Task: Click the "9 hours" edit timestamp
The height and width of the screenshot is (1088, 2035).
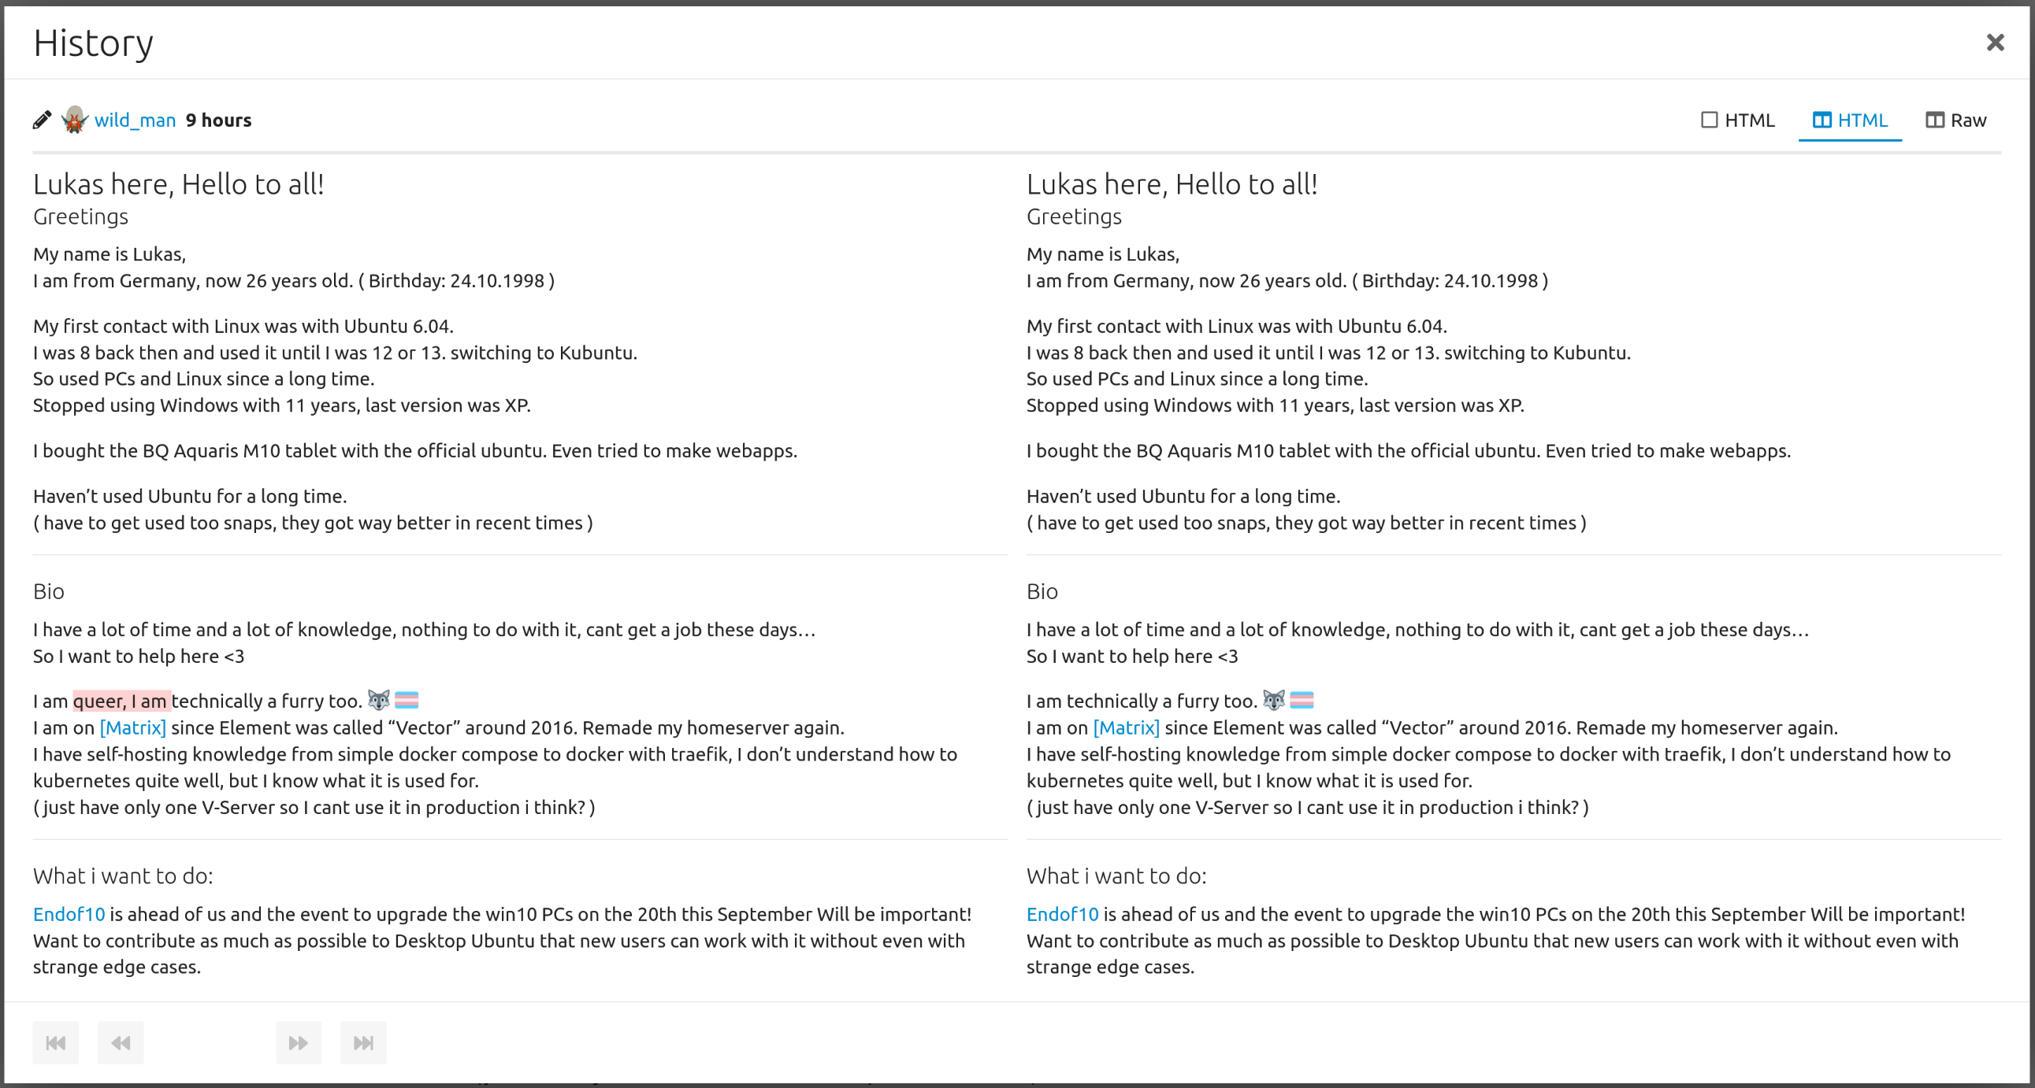Action: pos(219,120)
